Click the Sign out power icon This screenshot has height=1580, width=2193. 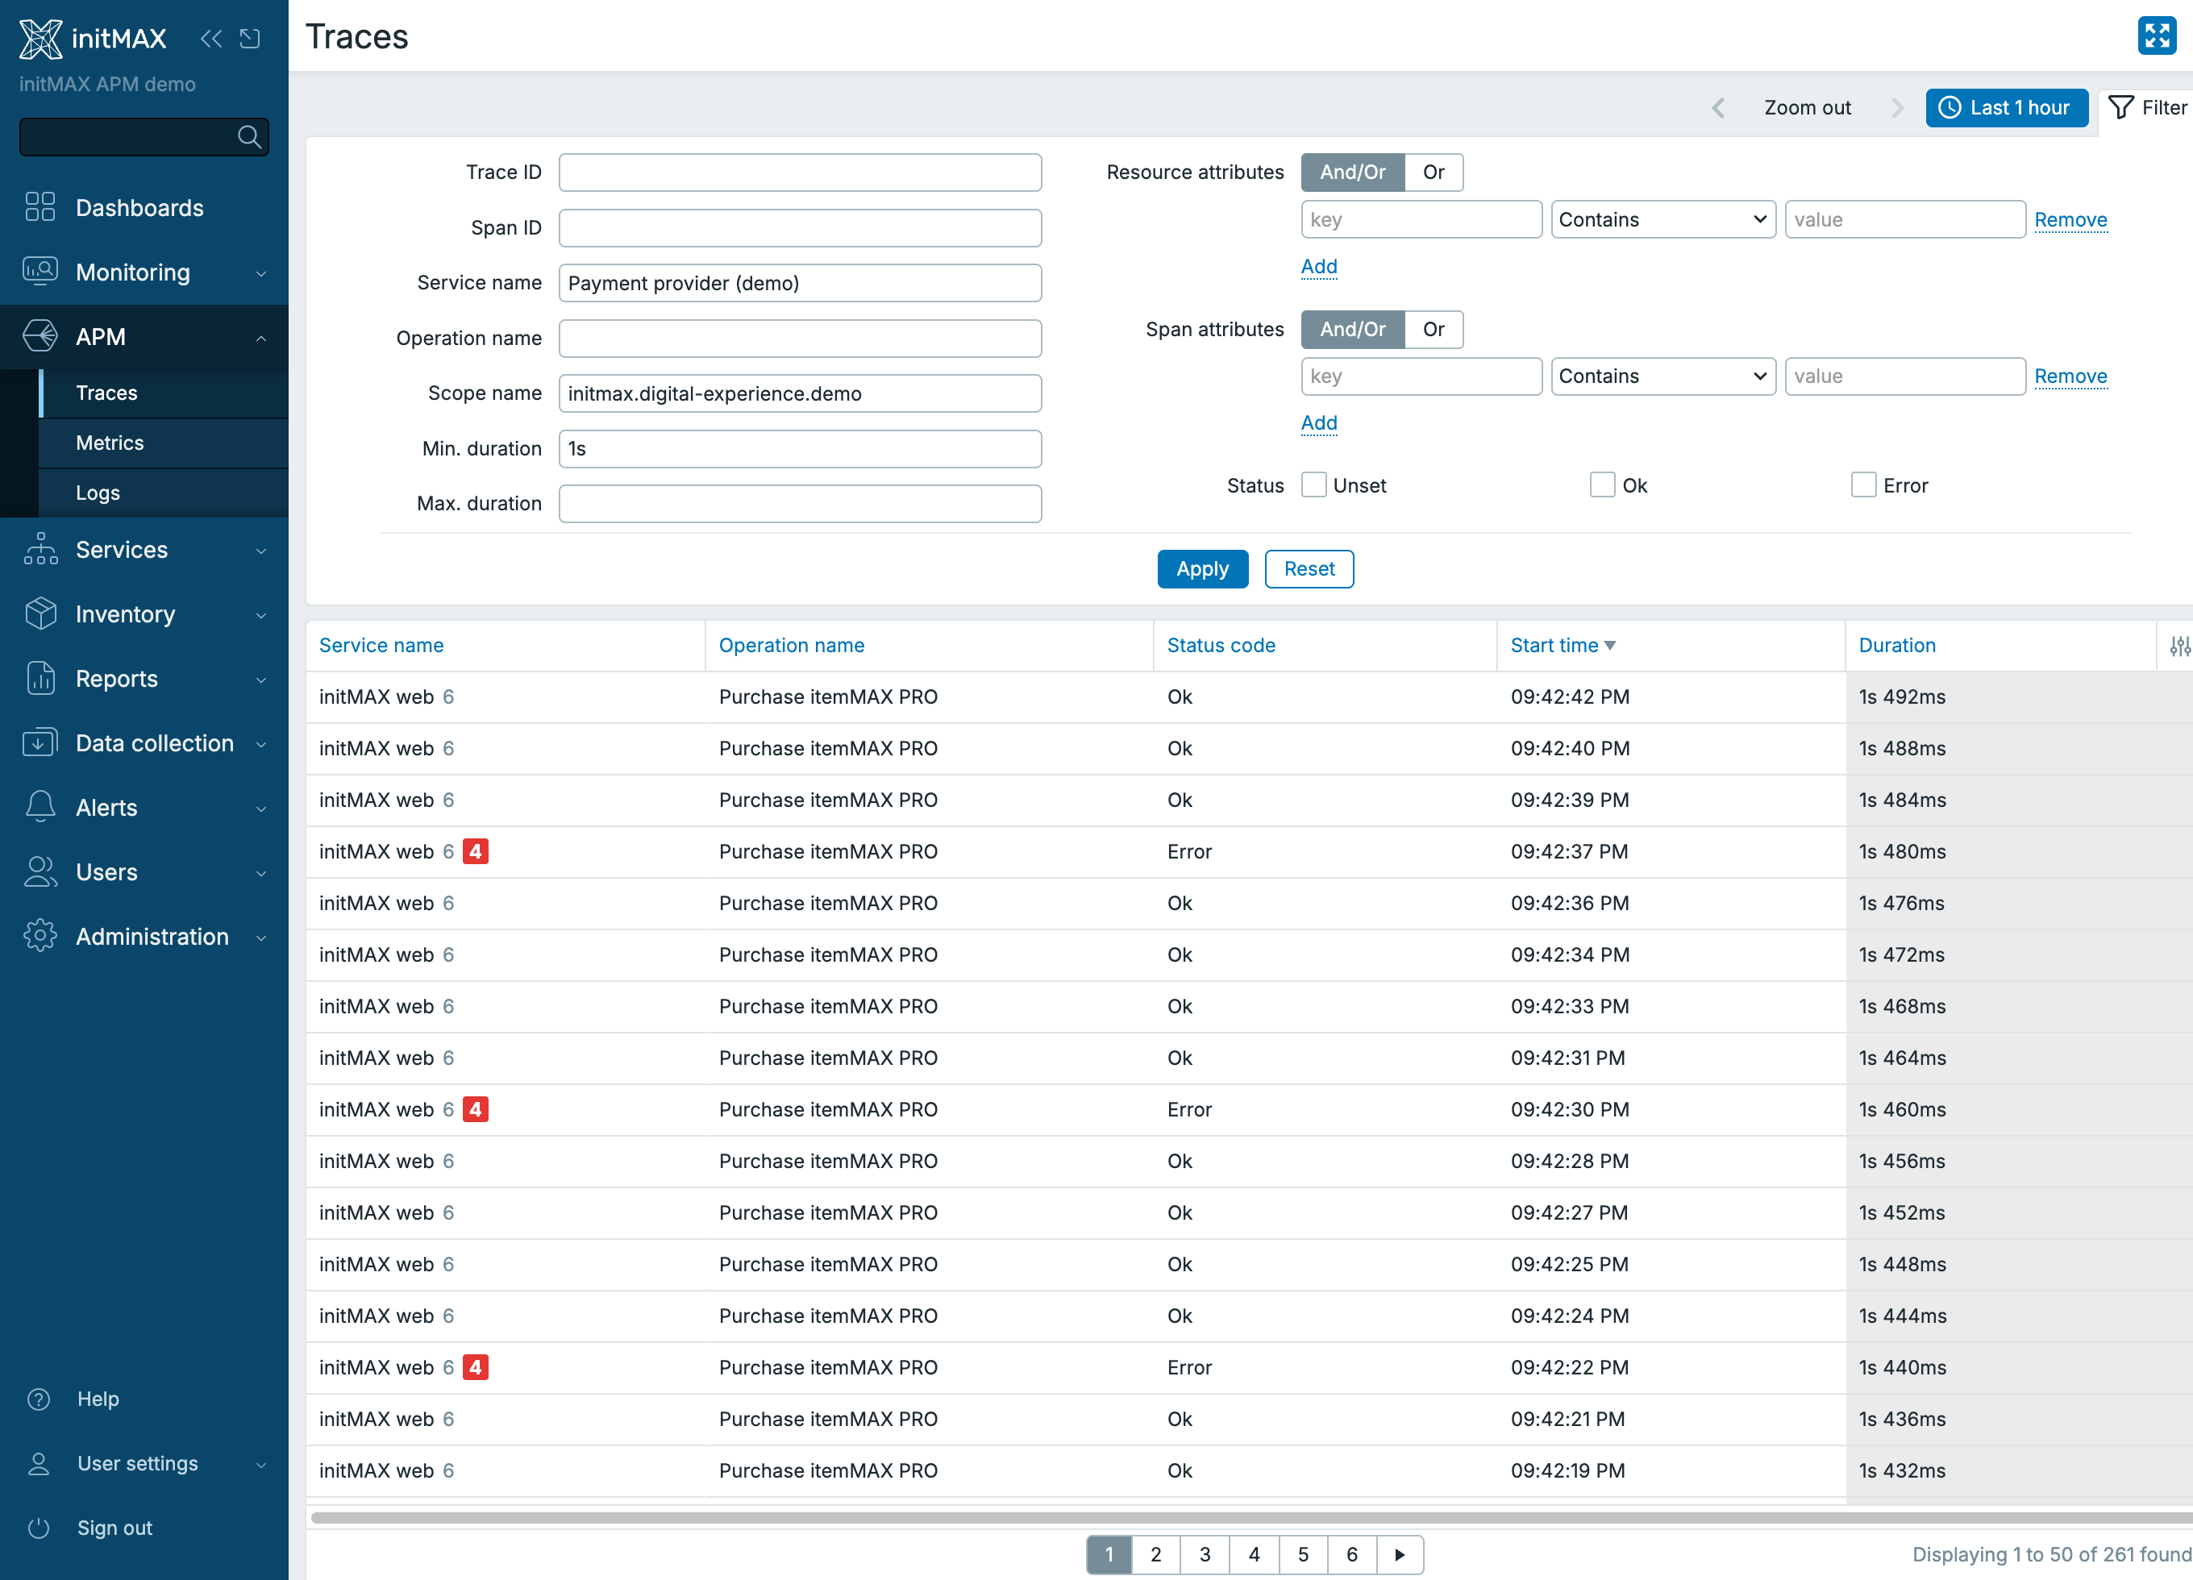[x=39, y=1528]
